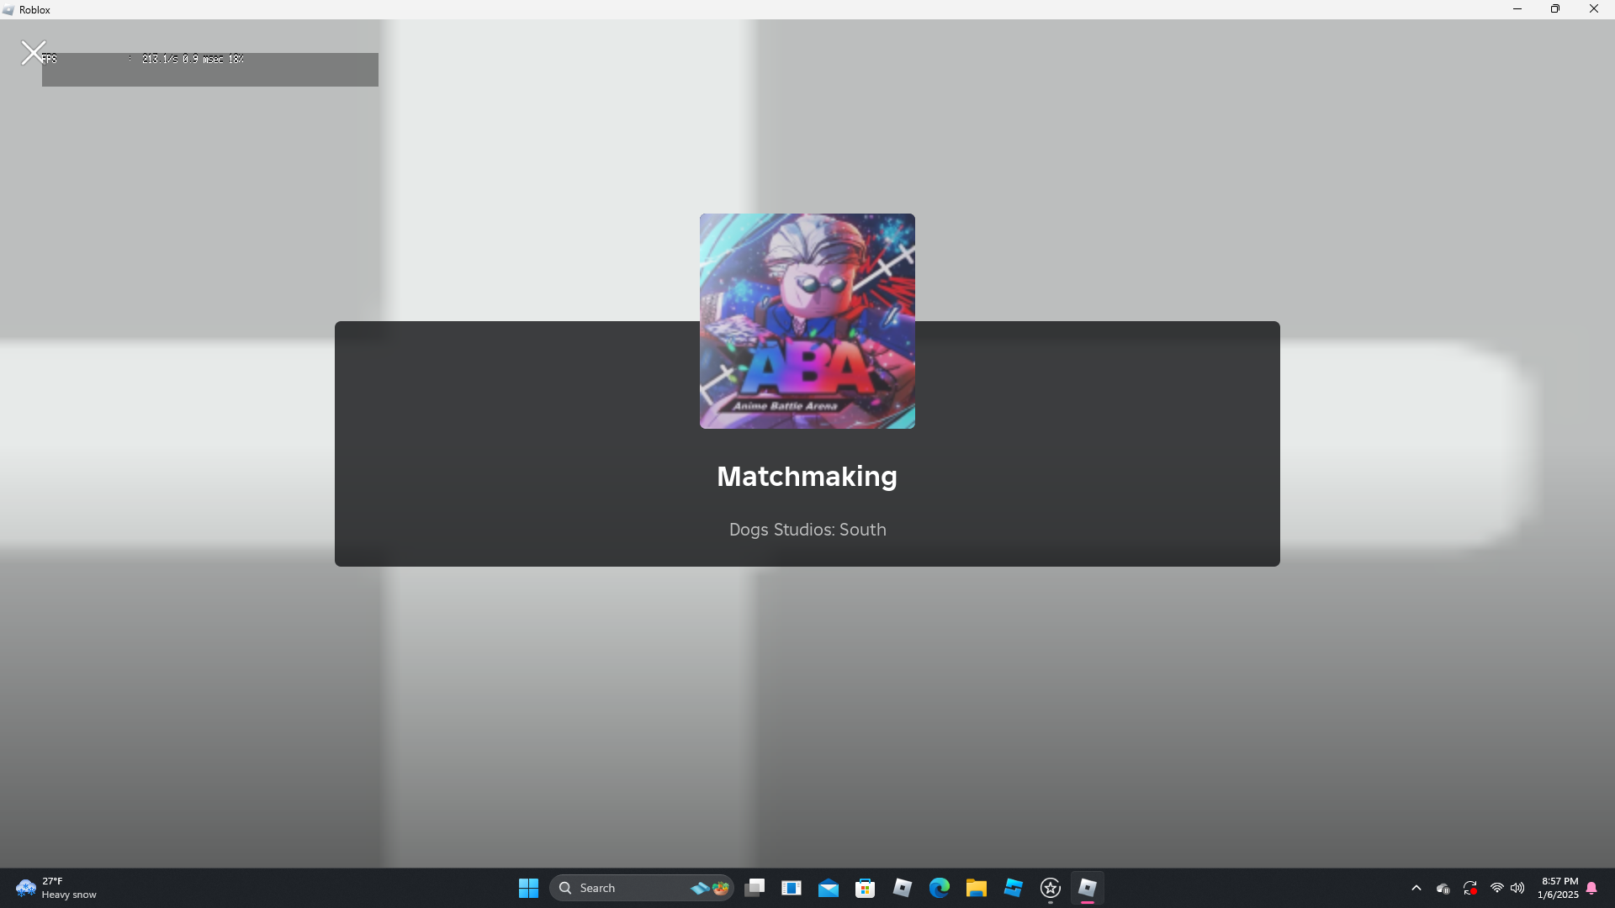Click the Anime Battle Arena game thumbnail
The height and width of the screenshot is (908, 1615).
pyautogui.click(x=807, y=320)
